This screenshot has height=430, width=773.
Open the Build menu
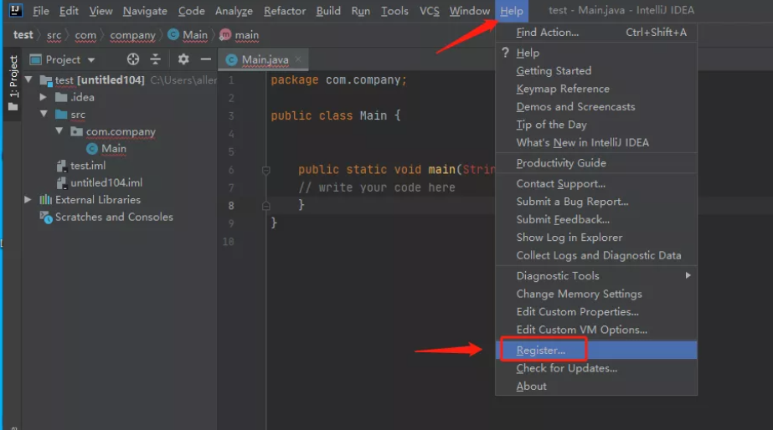tap(328, 11)
